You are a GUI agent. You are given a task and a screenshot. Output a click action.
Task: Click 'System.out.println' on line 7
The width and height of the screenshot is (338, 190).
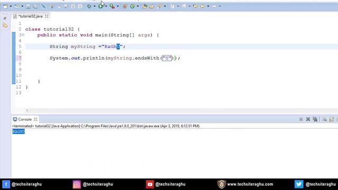point(77,58)
